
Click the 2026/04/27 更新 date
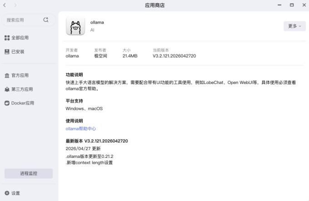click(x=83, y=149)
